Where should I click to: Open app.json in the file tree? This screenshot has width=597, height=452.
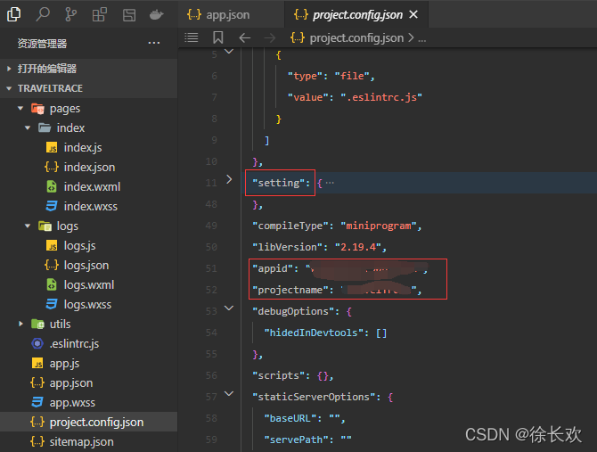71,383
